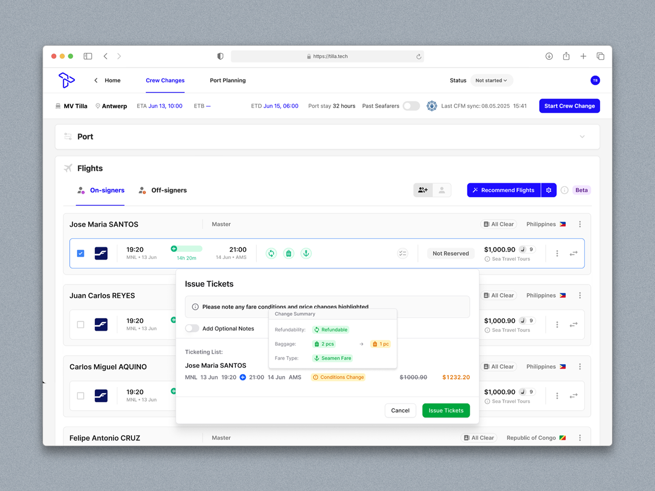Open the checklist icon beside Not Reserved
Image resolution: width=655 pixels, height=491 pixels.
[x=403, y=253]
